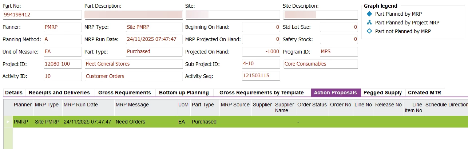Click the Project ID field 12080-100
The height and width of the screenshot is (149, 468).
(x=62, y=64)
